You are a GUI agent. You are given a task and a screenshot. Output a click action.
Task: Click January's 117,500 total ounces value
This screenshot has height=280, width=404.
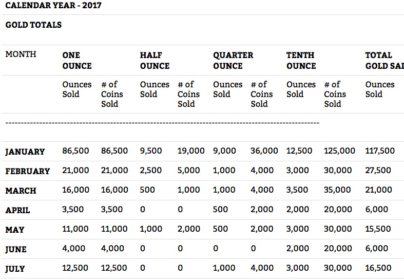[380, 151]
